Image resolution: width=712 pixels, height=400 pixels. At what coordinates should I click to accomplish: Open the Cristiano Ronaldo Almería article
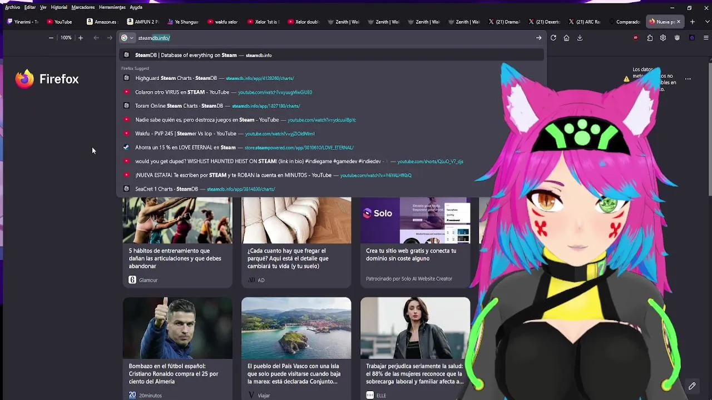(x=177, y=348)
